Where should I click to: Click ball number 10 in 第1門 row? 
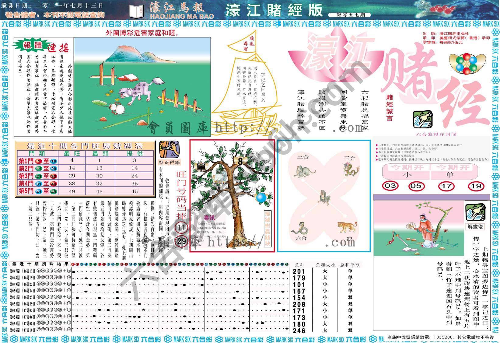tap(54, 161)
